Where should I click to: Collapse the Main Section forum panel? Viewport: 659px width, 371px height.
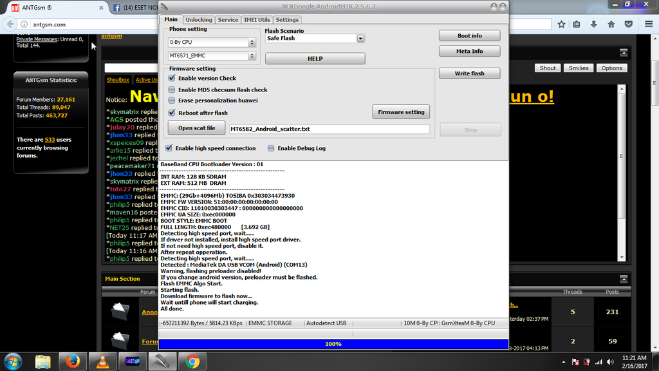(x=623, y=278)
